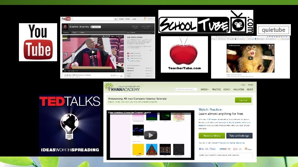Play the Stanford University commencement video
298x167 pixels.
(x=93, y=52)
